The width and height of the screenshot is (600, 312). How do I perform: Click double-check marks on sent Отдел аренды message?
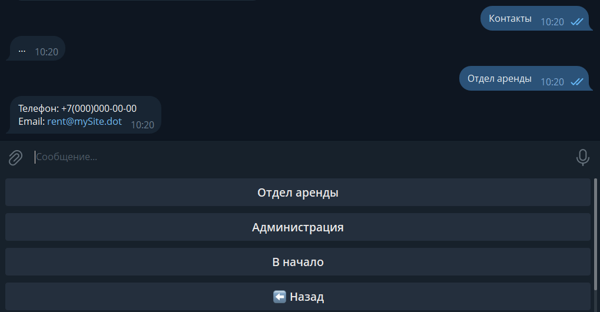click(576, 82)
